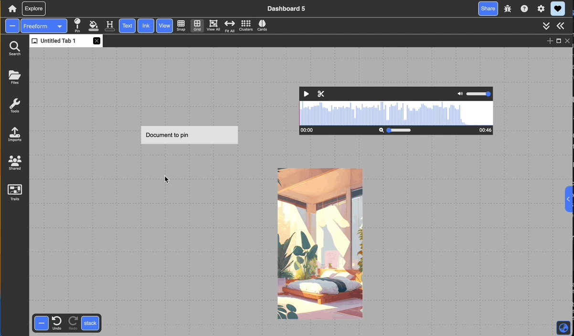Open the Trails panel in sidebar
574x336 pixels.
pyautogui.click(x=15, y=192)
